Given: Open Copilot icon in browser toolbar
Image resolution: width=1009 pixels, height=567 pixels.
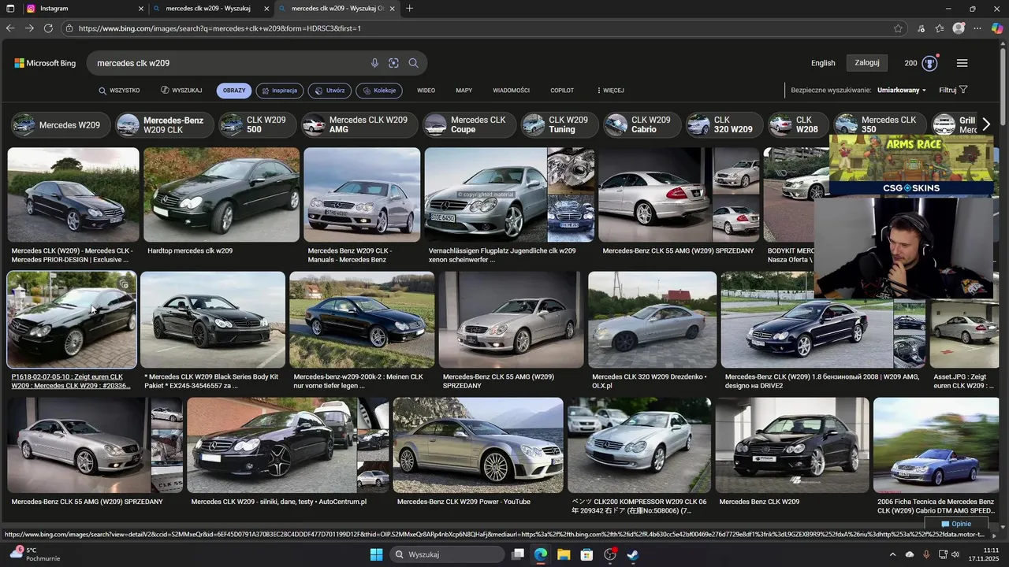Looking at the screenshot, I should point(996,28).
